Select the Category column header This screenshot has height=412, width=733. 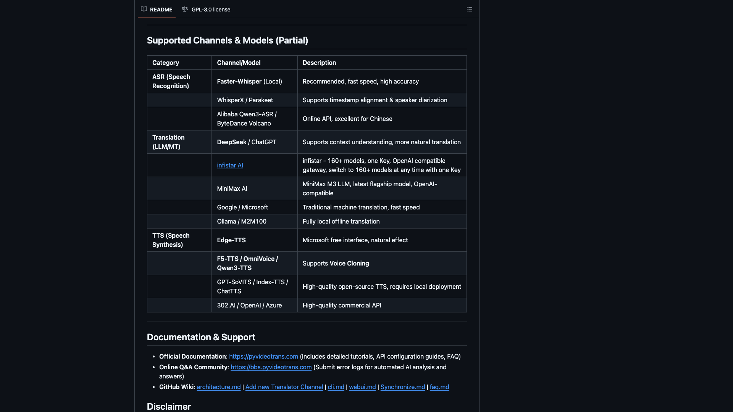[179, 63]
